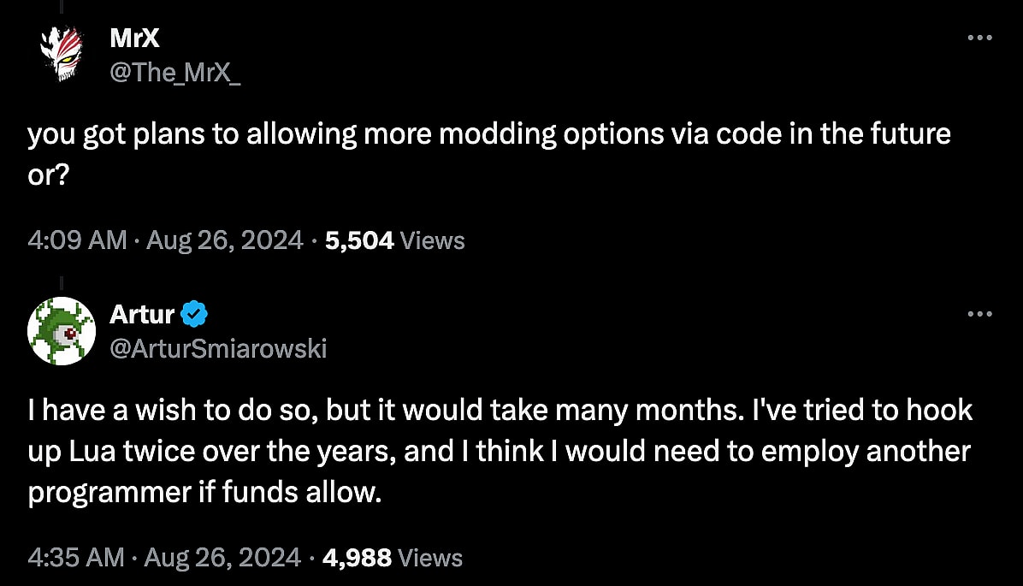1023x586 pixels.
Task: Click the 4:09 AM timestamp
Action: 77,240
